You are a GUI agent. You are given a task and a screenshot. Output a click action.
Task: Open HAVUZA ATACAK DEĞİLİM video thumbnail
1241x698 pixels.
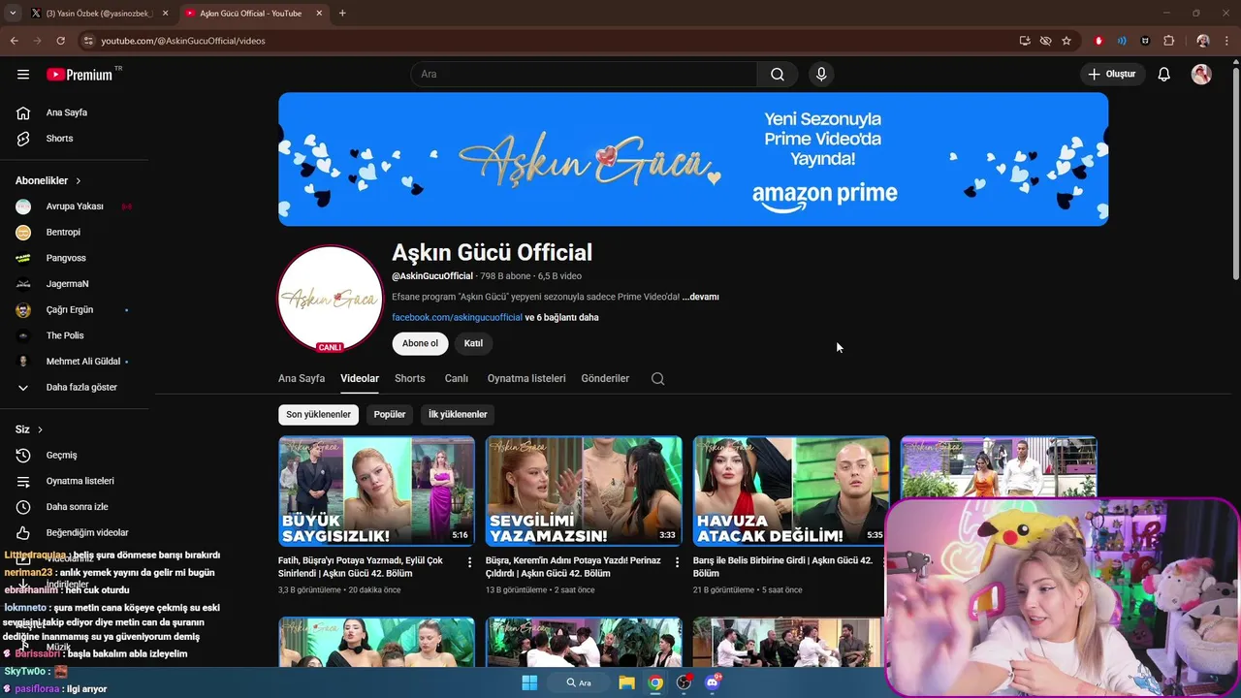(791, 492)
